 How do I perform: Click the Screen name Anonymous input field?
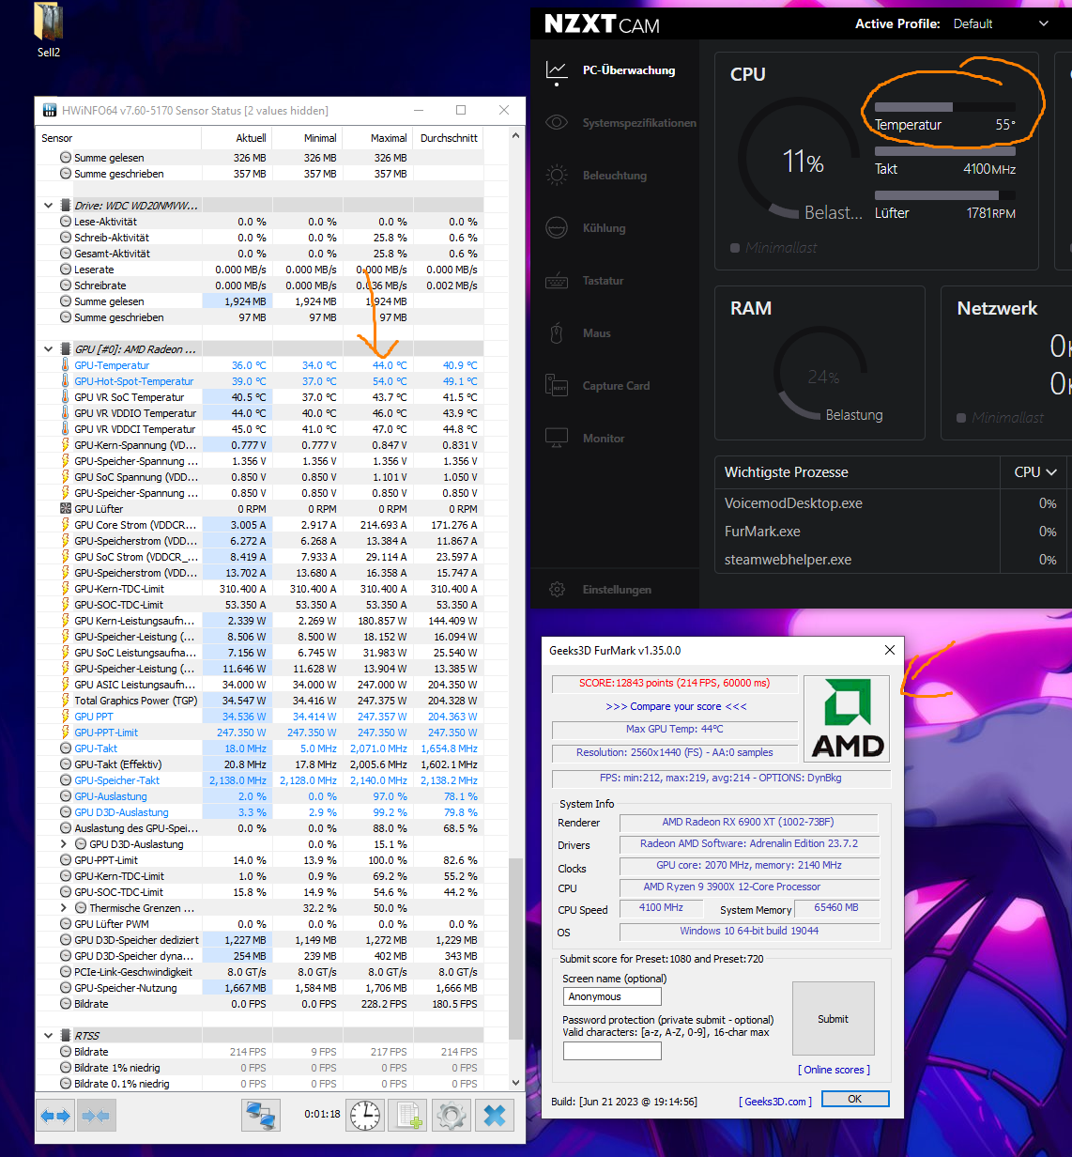[x=612, y=996]
